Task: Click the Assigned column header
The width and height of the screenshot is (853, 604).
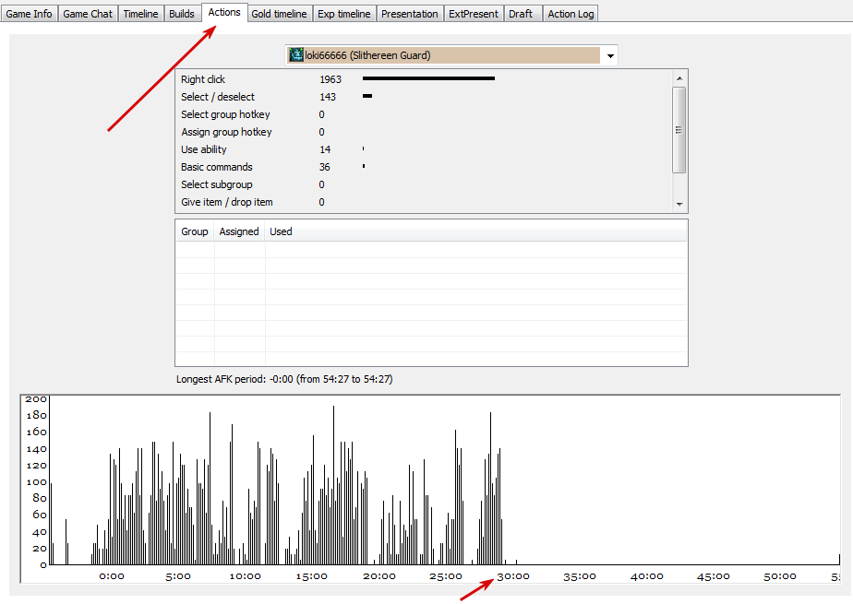Action: coord(239,231)
